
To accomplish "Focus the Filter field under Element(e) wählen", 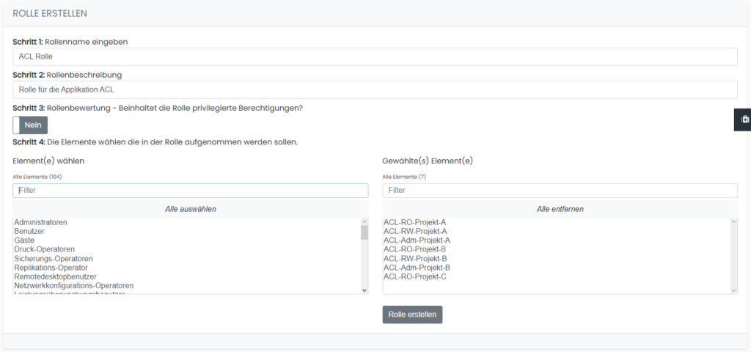I will point(191,190).
